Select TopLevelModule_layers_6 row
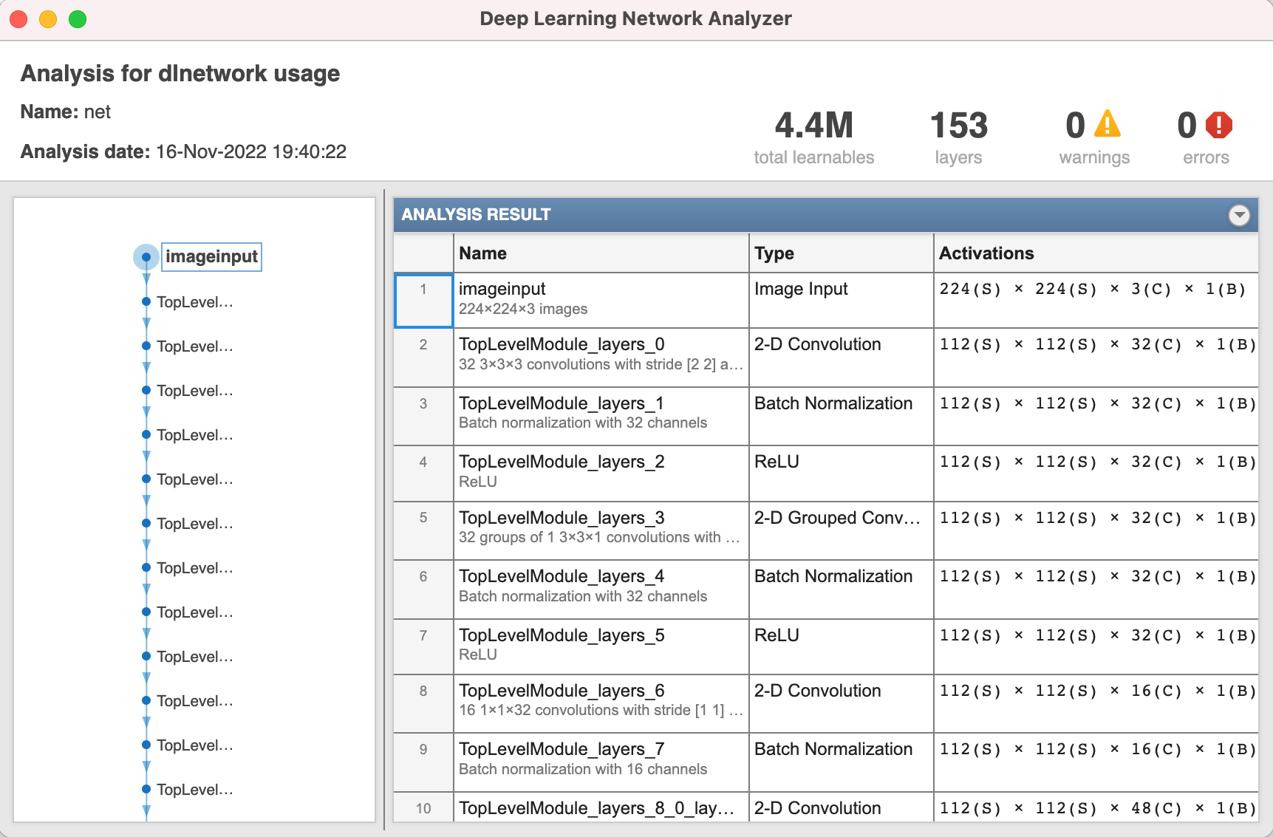Screen dimensions: 1273x837 (825, 703)
